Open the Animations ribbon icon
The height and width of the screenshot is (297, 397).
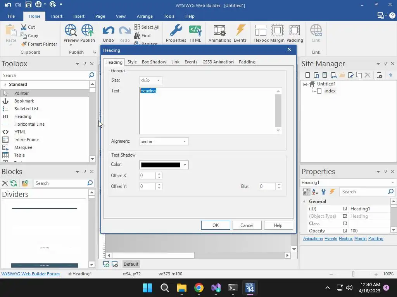pos(219,30)
